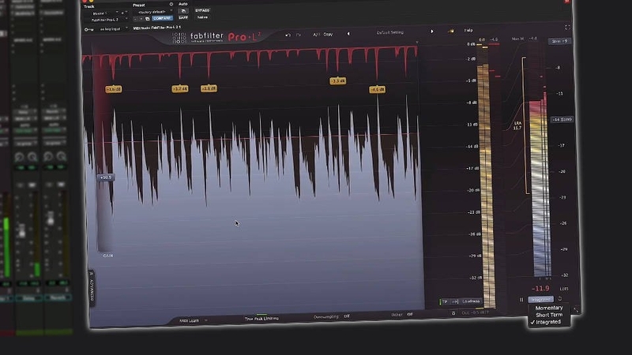Pause the loudness meter

[521, 300]
